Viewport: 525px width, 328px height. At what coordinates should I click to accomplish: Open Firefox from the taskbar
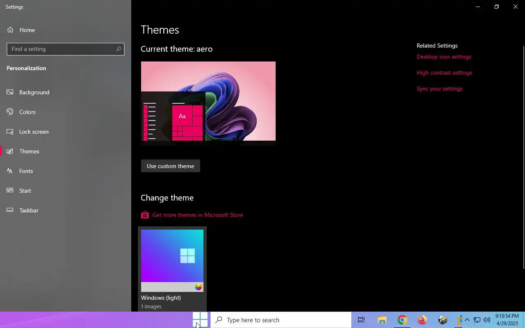click(422, 320)
